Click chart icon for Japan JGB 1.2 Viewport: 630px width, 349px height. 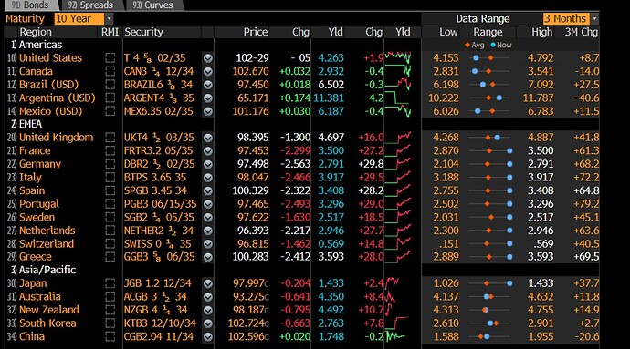tap(208, 283)
